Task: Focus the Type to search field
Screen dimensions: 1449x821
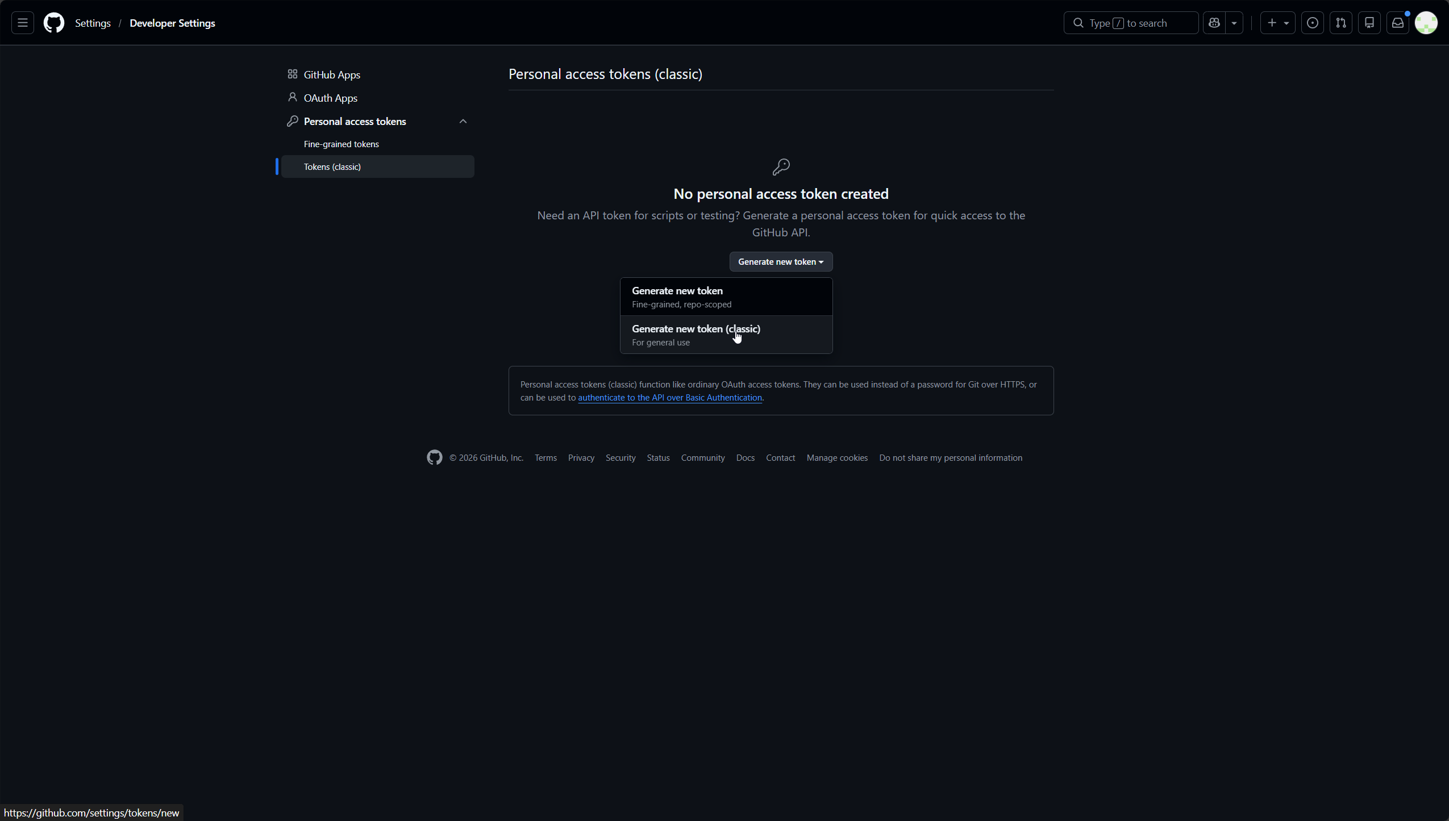Action: tap(1131, 23)
